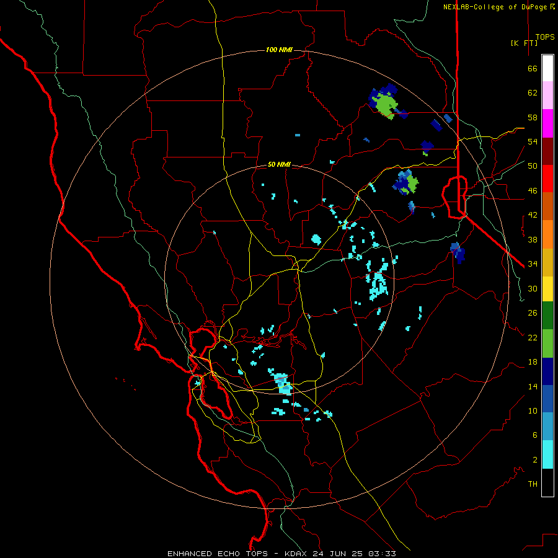The image size is (558, 558).
Task: Click the white color swatch above 66
Action: (547, 68)
